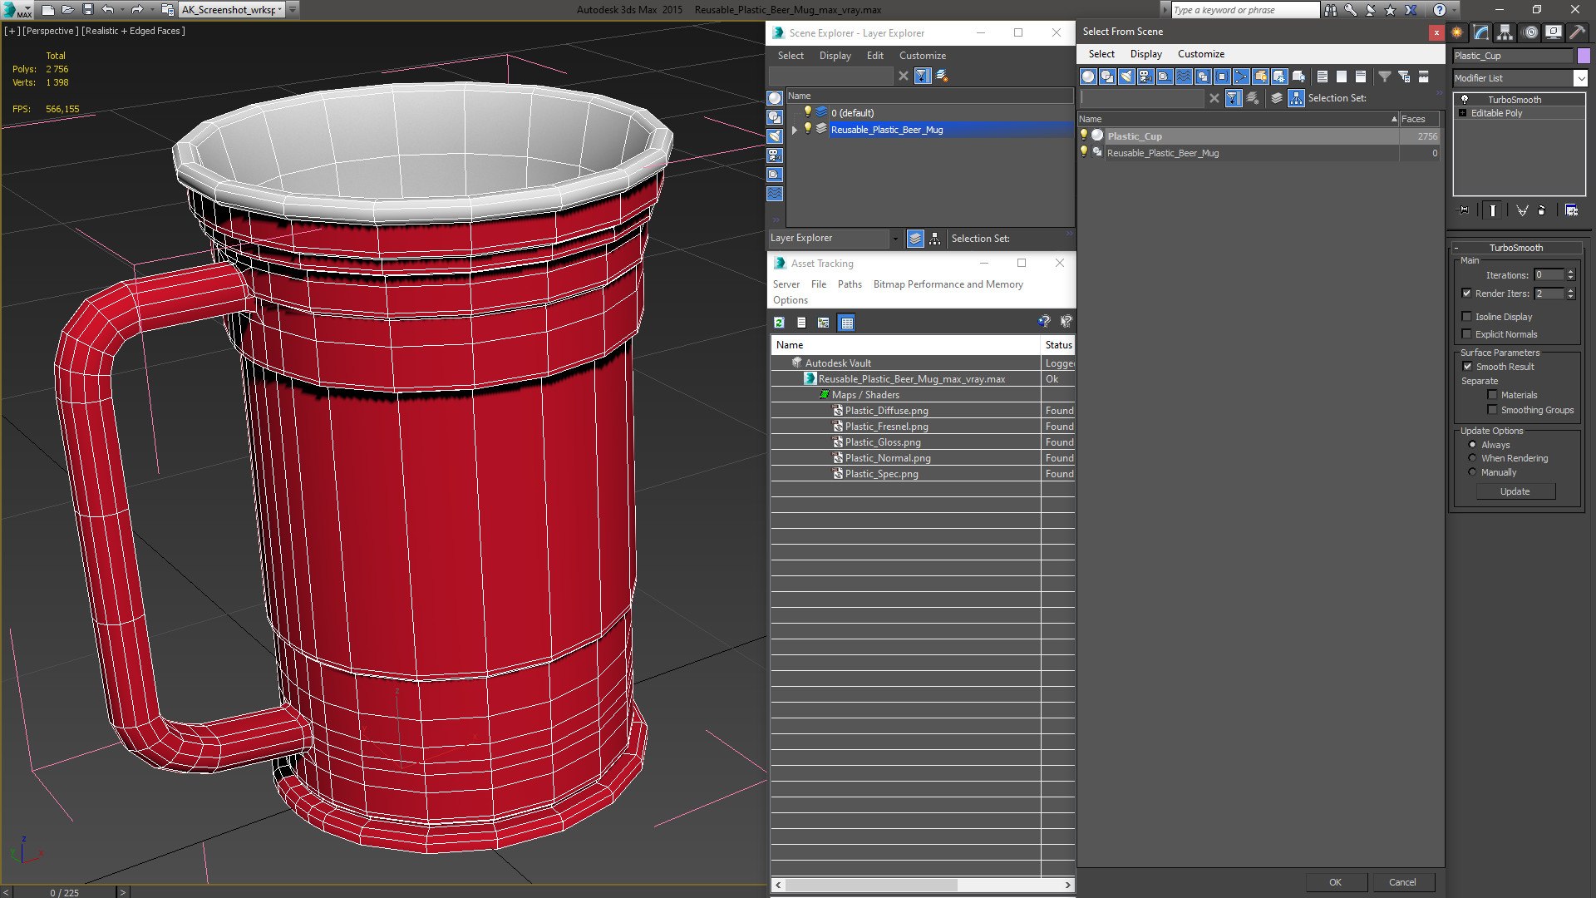Open Bitmap Performance and Memory menu

[x=948, y=284]
